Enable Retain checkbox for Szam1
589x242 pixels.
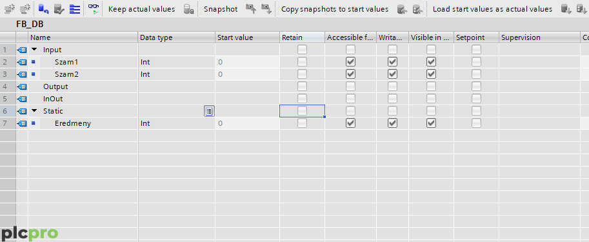302,61
